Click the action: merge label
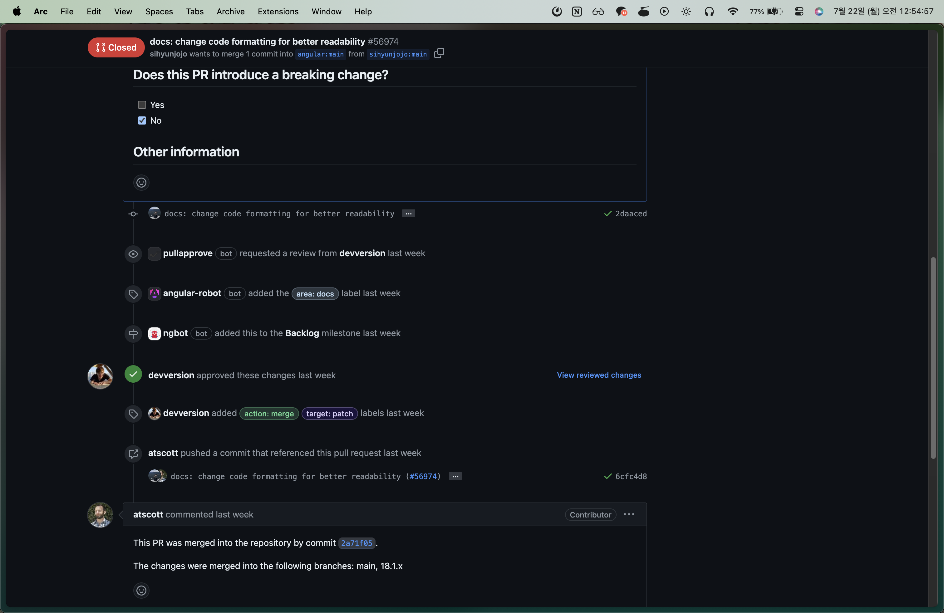Viewport: 944px width, 613px height. (x=269, y=414)
